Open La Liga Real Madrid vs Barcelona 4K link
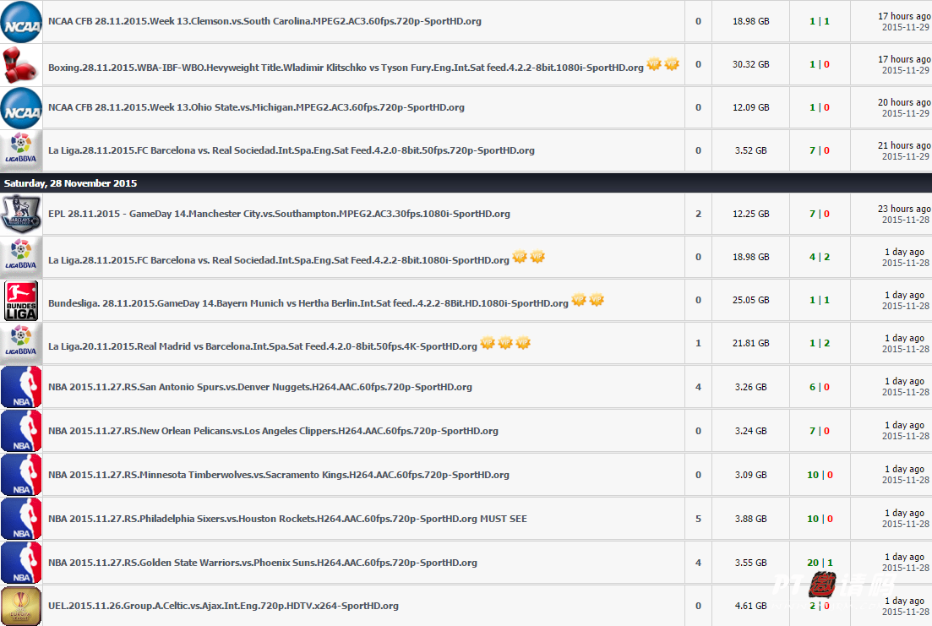This screenshot has height=626, width=932. click(262, 346)
